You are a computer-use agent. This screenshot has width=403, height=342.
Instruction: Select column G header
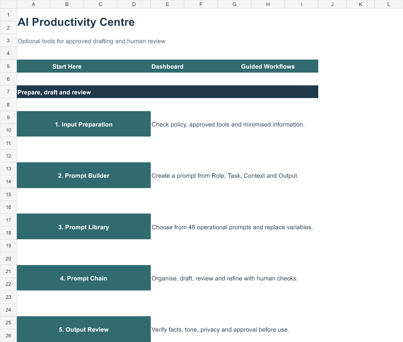point(234,4)
